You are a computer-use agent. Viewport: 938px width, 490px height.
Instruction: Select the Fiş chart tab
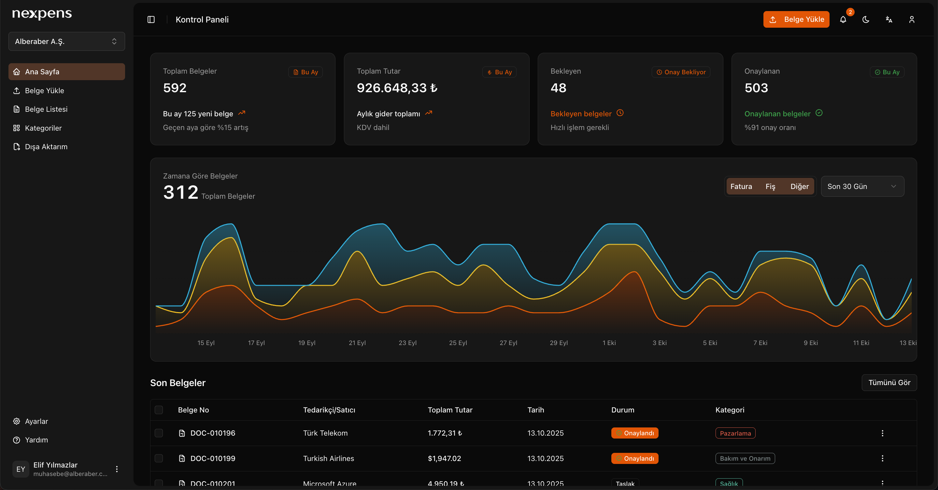(770, 187)
